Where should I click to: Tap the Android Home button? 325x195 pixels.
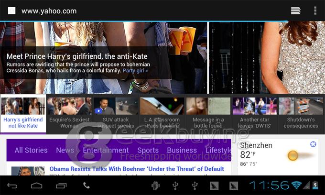click(x=36, y=185)
